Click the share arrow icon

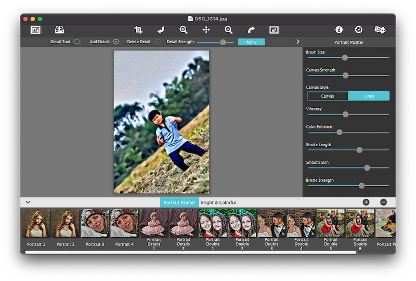click(251, 30)
